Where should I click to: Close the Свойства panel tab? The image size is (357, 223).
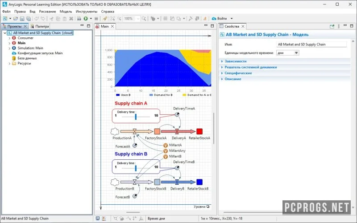point(243,26)
